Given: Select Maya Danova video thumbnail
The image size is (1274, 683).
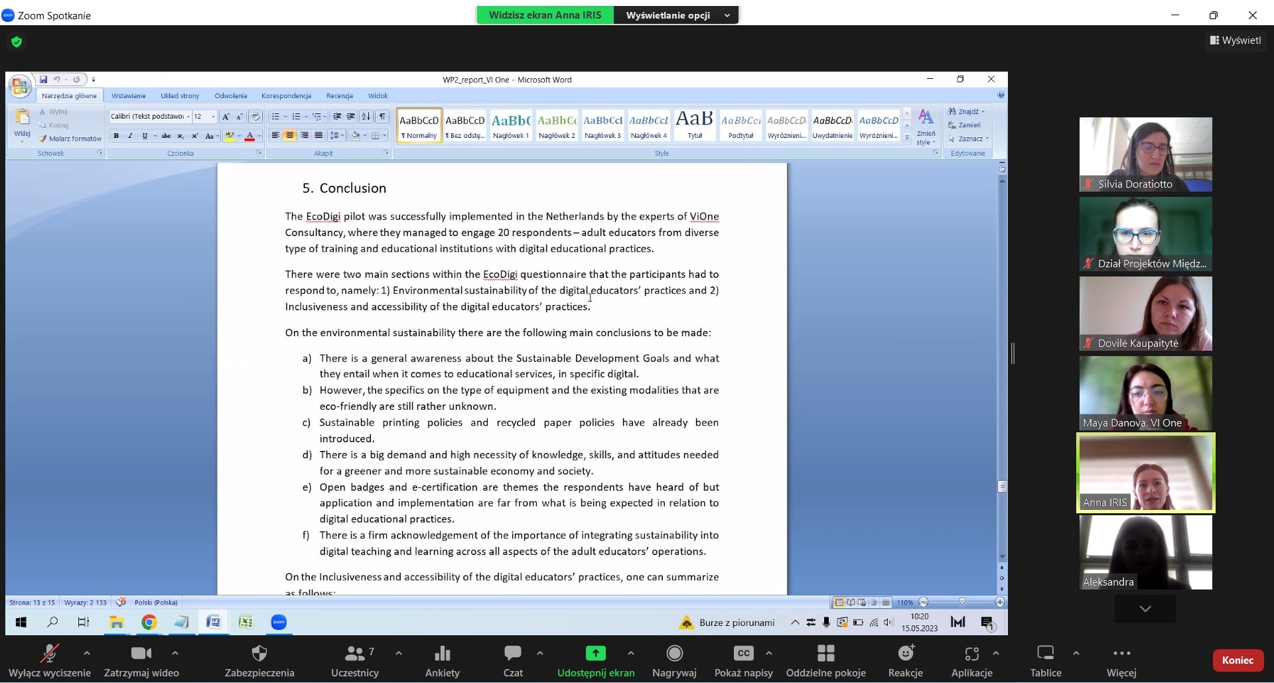Looking at the screenshot, I should point(1145,393).
